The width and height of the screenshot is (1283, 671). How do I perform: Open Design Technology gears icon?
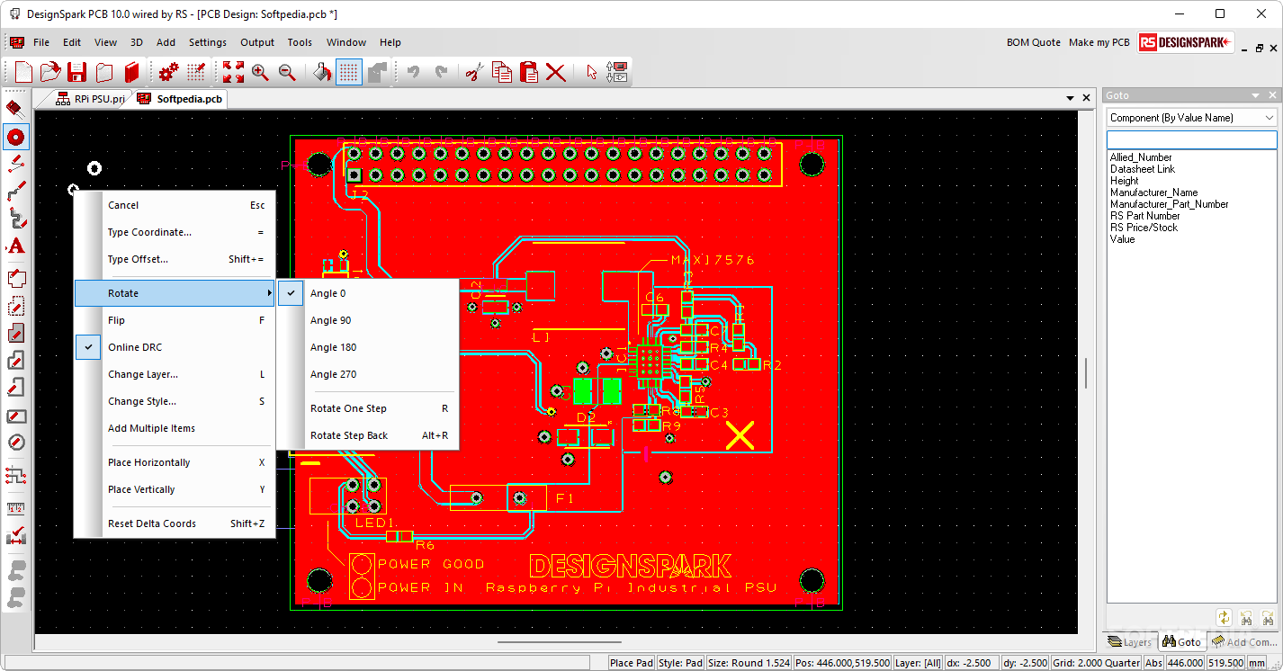pos(168,72)
